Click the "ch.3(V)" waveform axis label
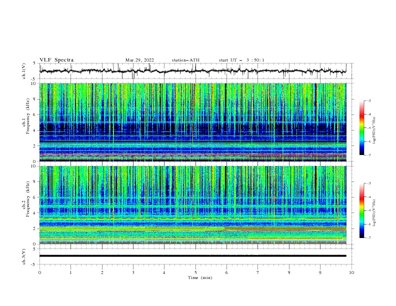Screen dimensions: 396x306 tap(23, 256)
